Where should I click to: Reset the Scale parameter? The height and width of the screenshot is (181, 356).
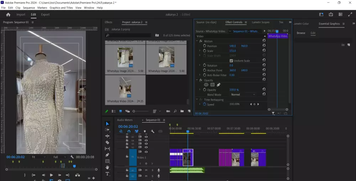(264, 51)
